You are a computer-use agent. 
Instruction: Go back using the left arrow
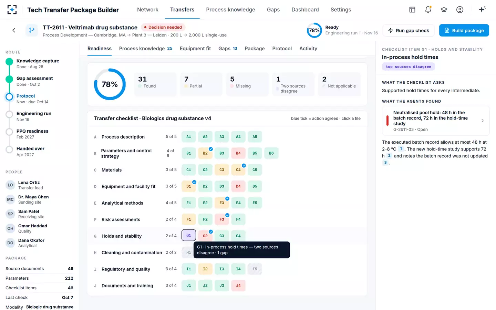pos(14,30)
